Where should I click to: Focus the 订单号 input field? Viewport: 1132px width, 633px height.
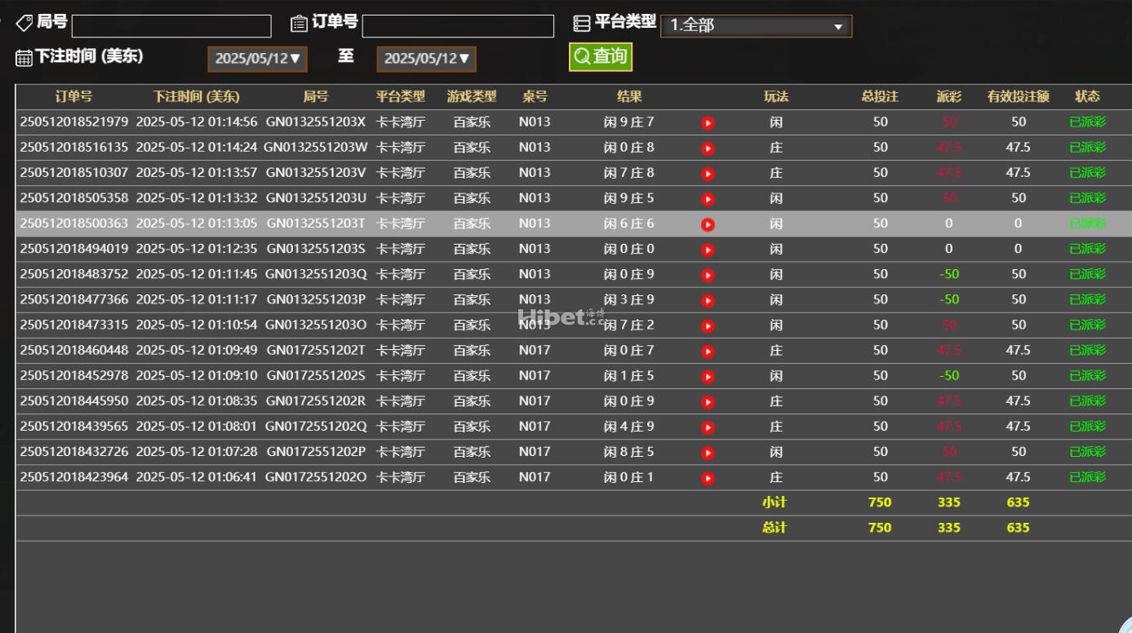[458, 26]
